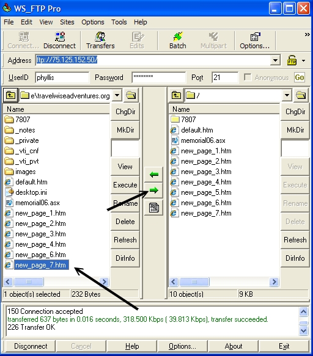313x356 pixels.
Task: Click the About button
Action: click(233, 346)
